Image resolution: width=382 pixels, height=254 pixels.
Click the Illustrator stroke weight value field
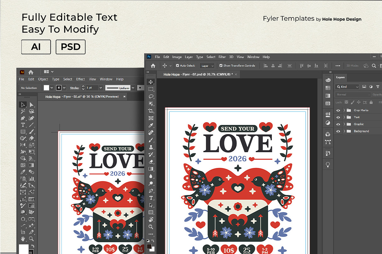click(92, 88)
